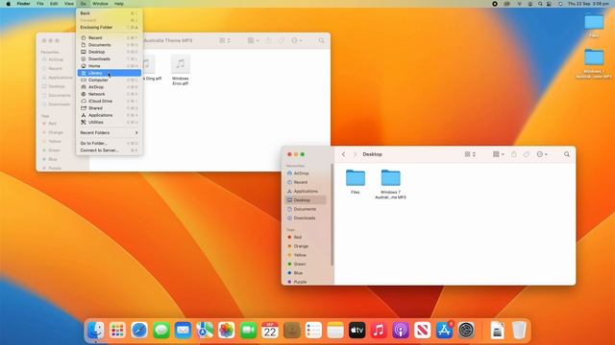Choose Back at the top of the Go menu
Viewport: 615px width, 345px height.
point(109,13)
